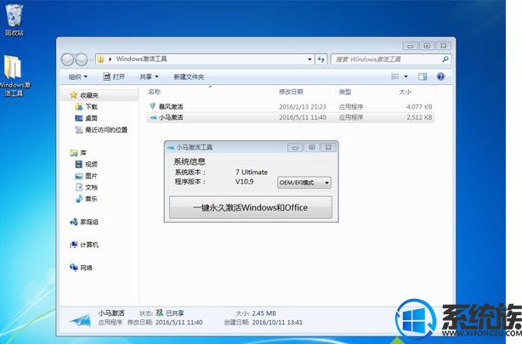Click the Forward navigation button in Explorer

pos(82,59)
